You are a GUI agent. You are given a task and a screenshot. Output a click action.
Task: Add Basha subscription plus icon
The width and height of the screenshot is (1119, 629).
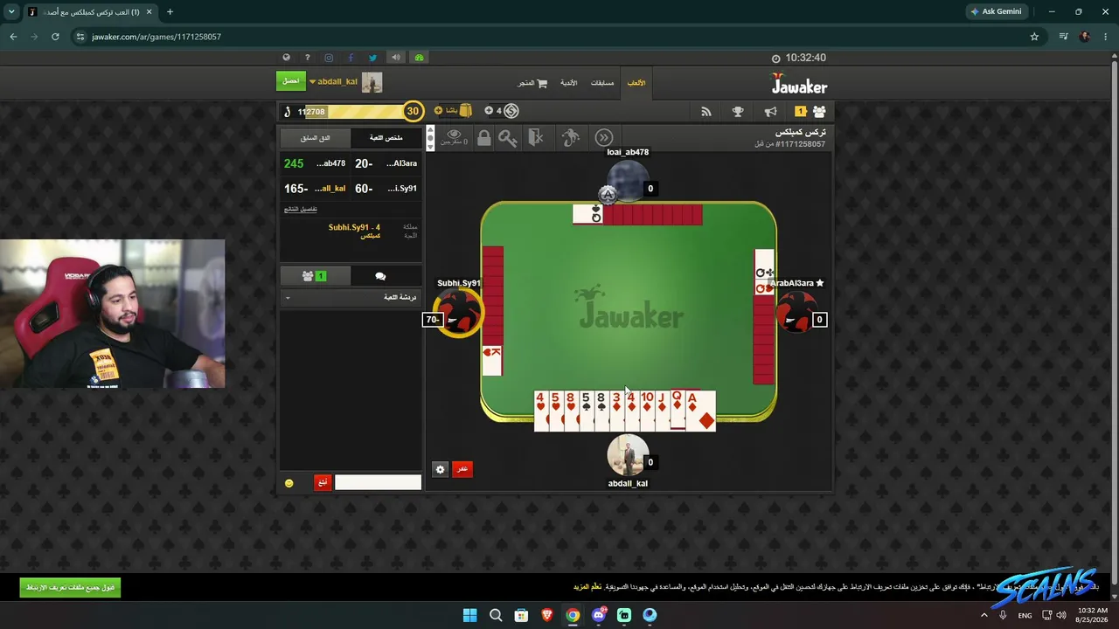pos(438,111)
